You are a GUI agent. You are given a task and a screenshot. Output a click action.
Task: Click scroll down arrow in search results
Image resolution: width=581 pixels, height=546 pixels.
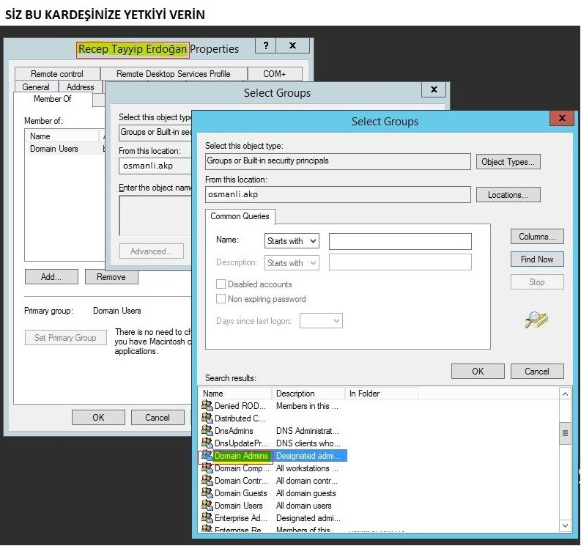(x=565, y=525)
